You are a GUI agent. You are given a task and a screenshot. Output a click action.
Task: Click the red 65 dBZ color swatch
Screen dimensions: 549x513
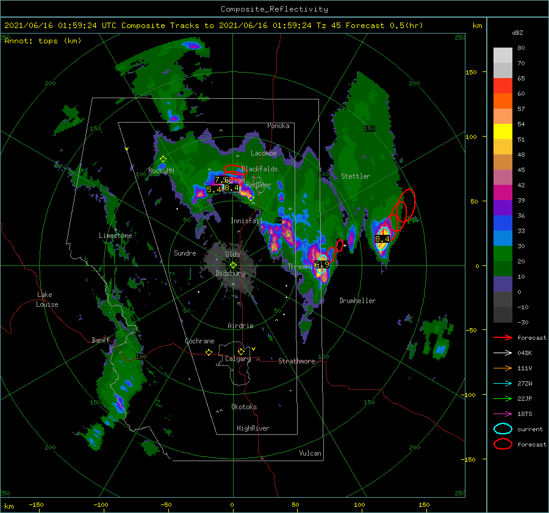pyautogui.click(x=503, y=86)
